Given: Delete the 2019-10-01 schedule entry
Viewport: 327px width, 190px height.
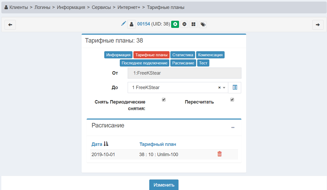Looking at the screenshot, I should coord(220,154).
